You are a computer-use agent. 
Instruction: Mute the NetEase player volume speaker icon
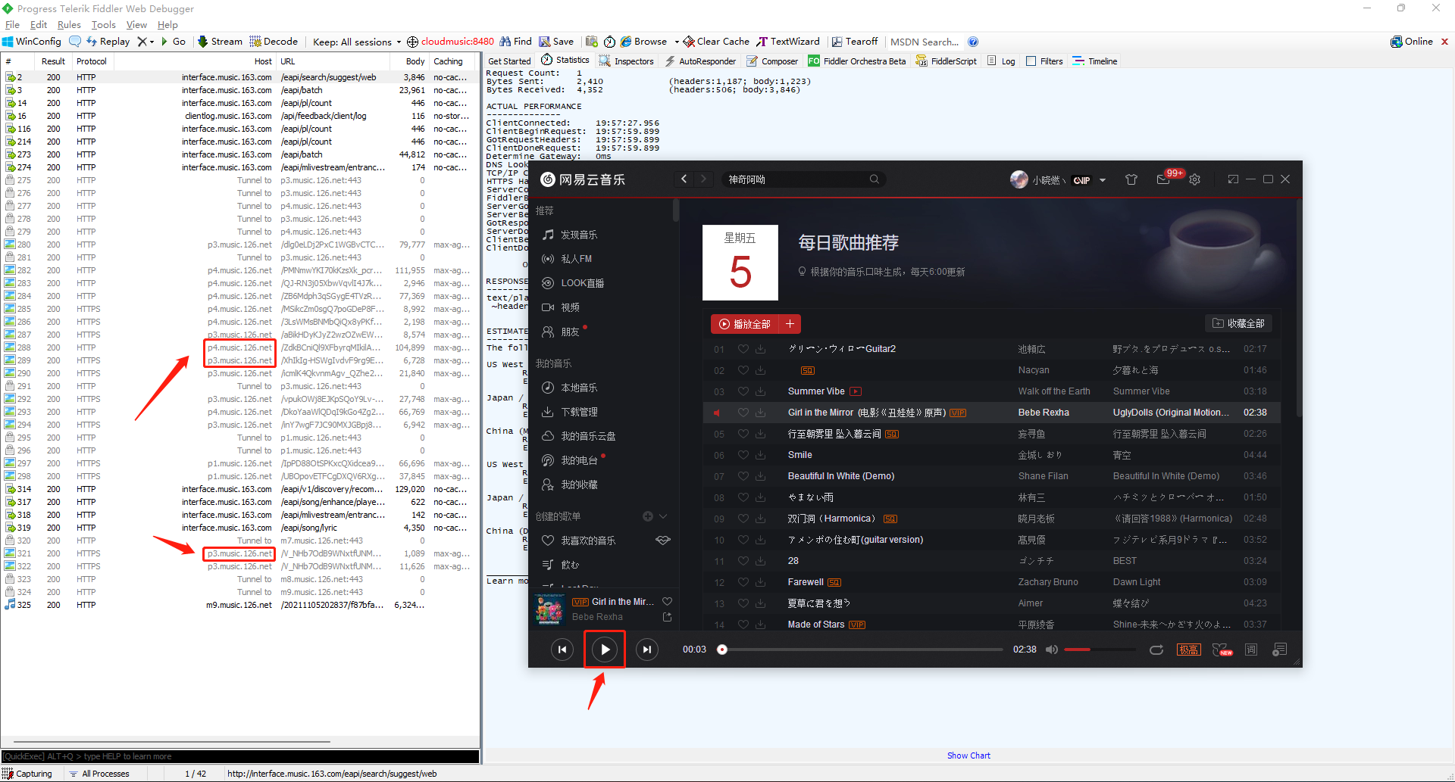[1052, 650]
